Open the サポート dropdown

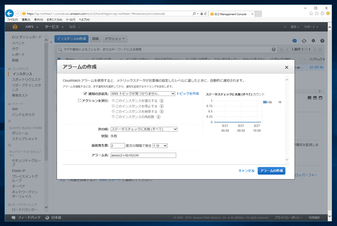311,27
